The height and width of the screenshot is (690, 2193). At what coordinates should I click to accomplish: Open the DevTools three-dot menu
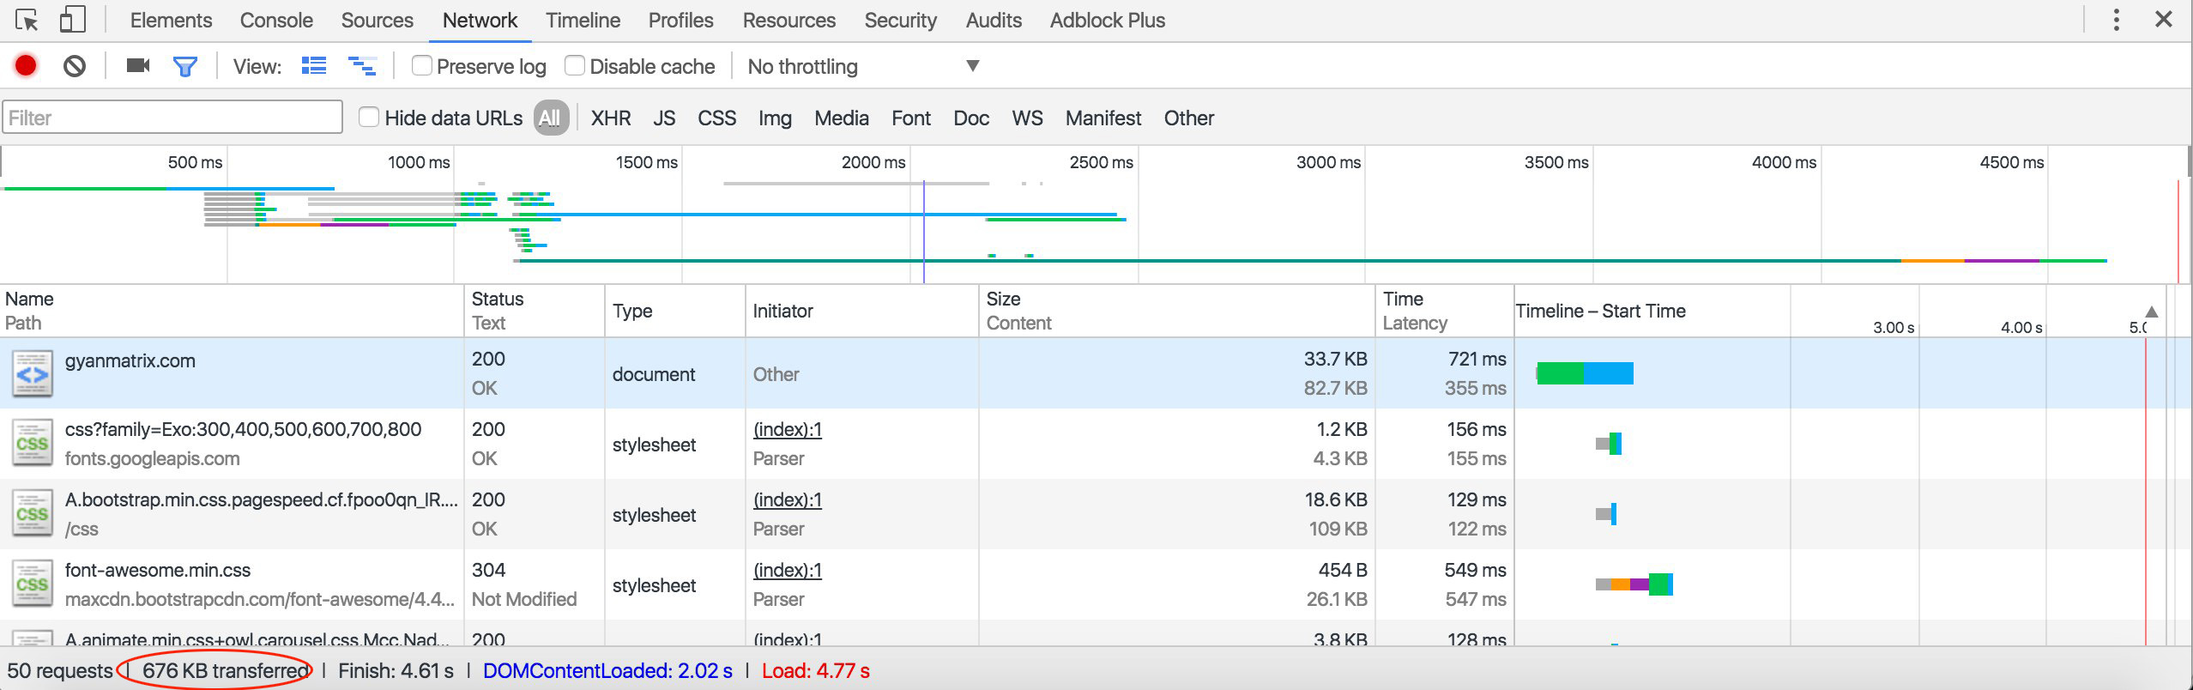2117,20
